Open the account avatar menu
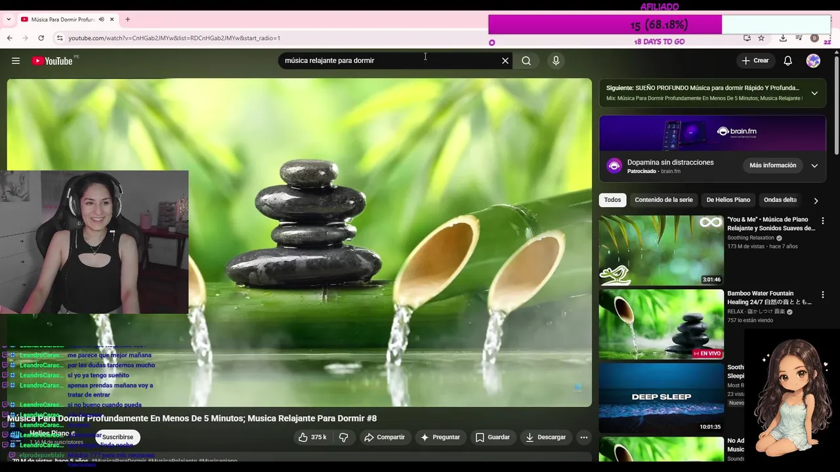Image resolution: width=840 pixels, height=472 pixels. (813, 61)
